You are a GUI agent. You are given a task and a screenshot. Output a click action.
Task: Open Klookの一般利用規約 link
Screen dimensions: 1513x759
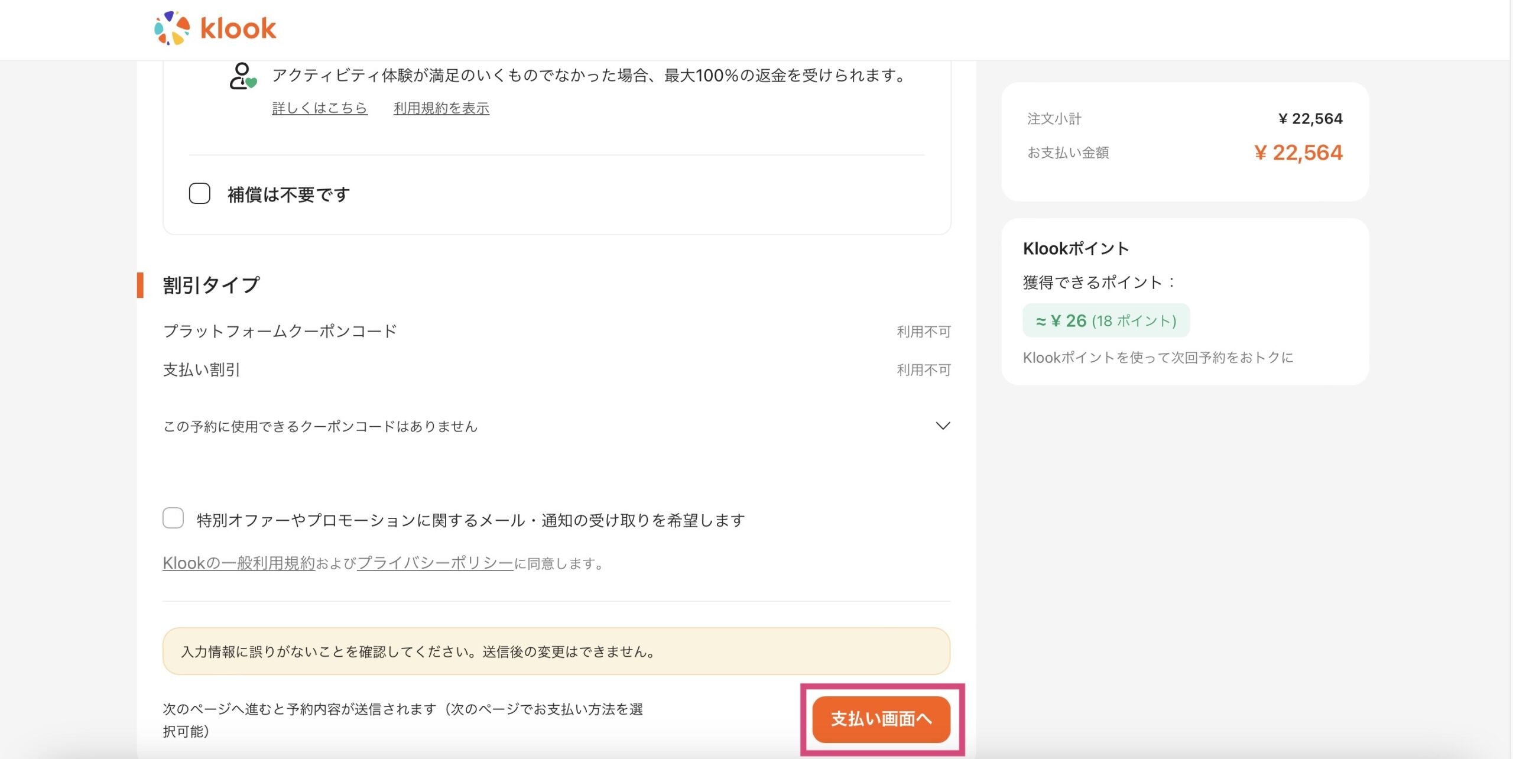tap(239, 563)
